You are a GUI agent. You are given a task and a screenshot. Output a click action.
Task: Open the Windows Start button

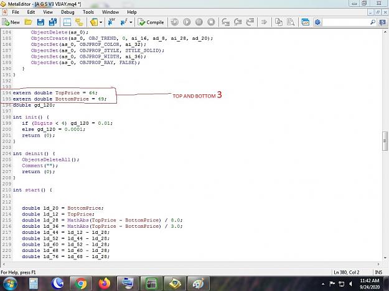[x=9, y=284]
